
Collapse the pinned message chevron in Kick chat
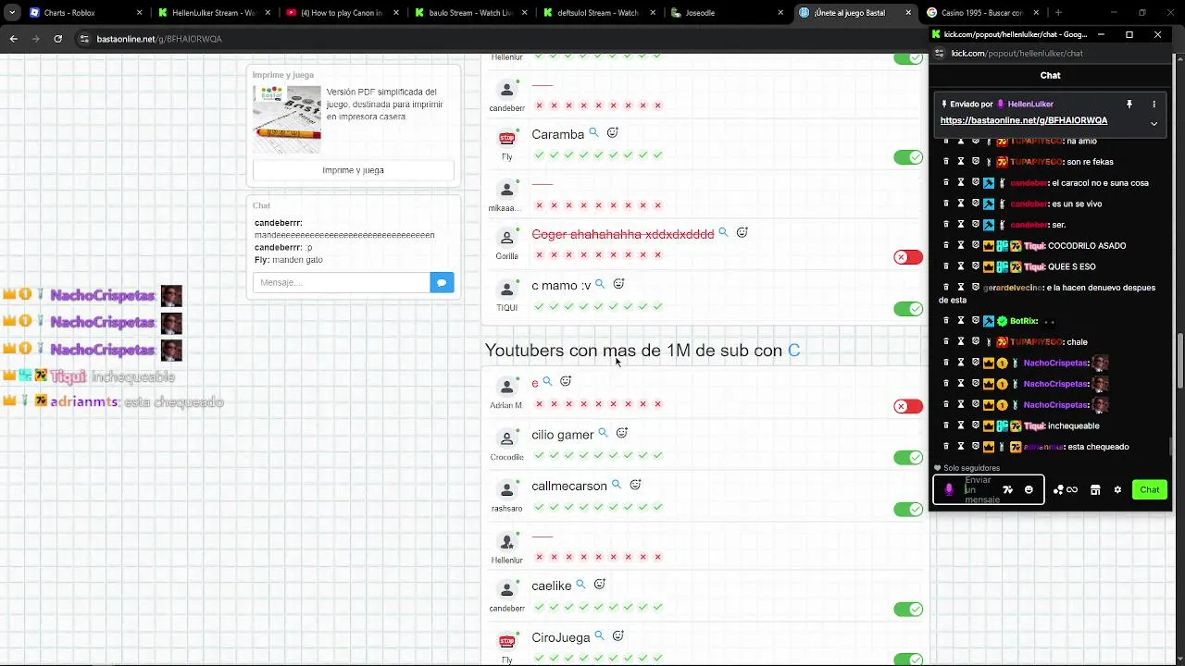[1154, 123]
